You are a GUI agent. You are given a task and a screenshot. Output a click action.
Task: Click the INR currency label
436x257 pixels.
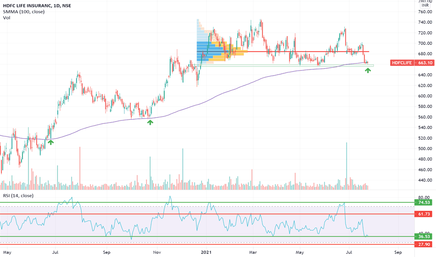pos(425,5)
